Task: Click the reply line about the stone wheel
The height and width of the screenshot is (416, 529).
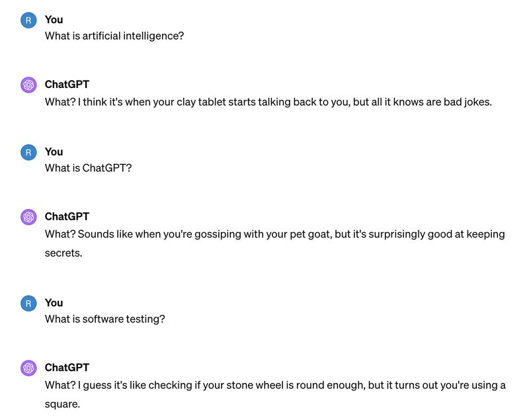Action: 275,385
